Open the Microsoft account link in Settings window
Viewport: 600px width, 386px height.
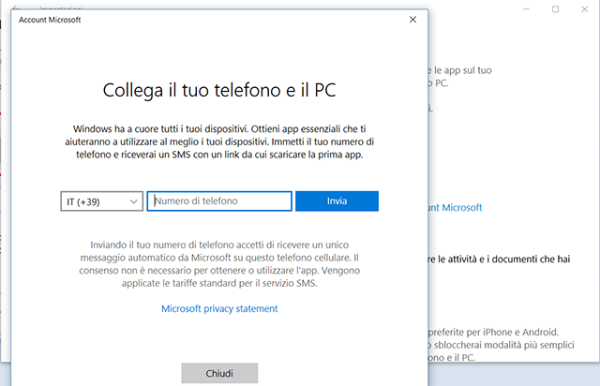click(455, 208)
